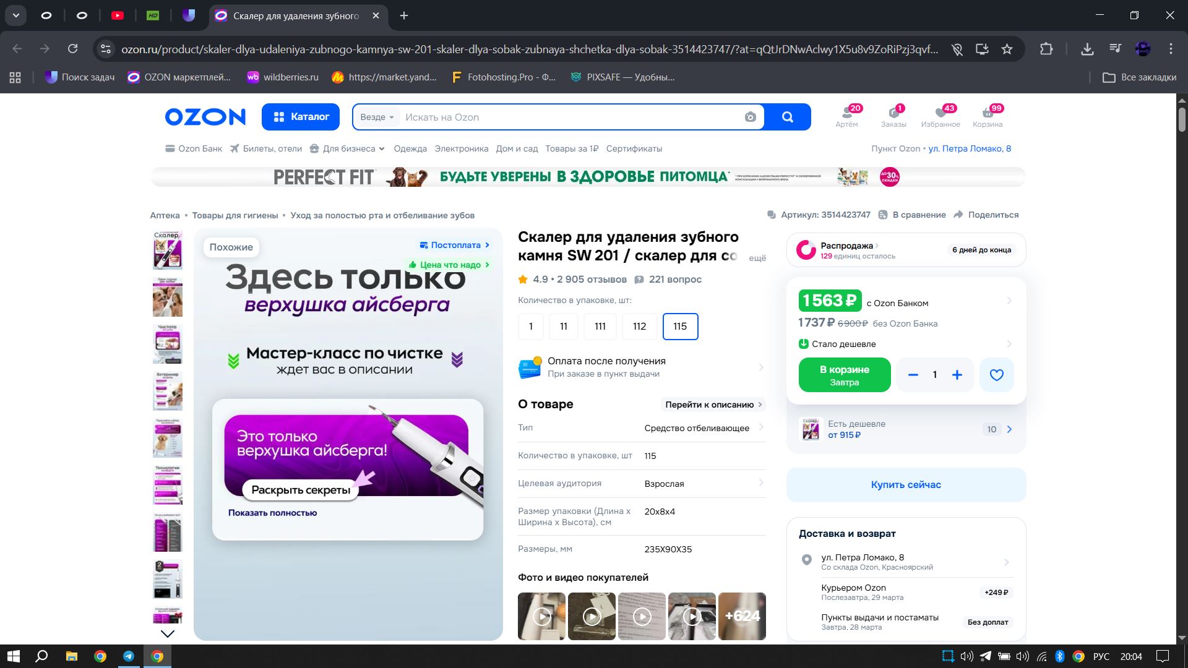The width and height of the screenshot is (1188, 668).
Task: Open the Корзина cart icon
Action: click(987, 115)
